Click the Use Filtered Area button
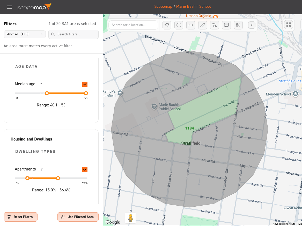The height and width of the screenshot is (226, 302). (78, 217)
